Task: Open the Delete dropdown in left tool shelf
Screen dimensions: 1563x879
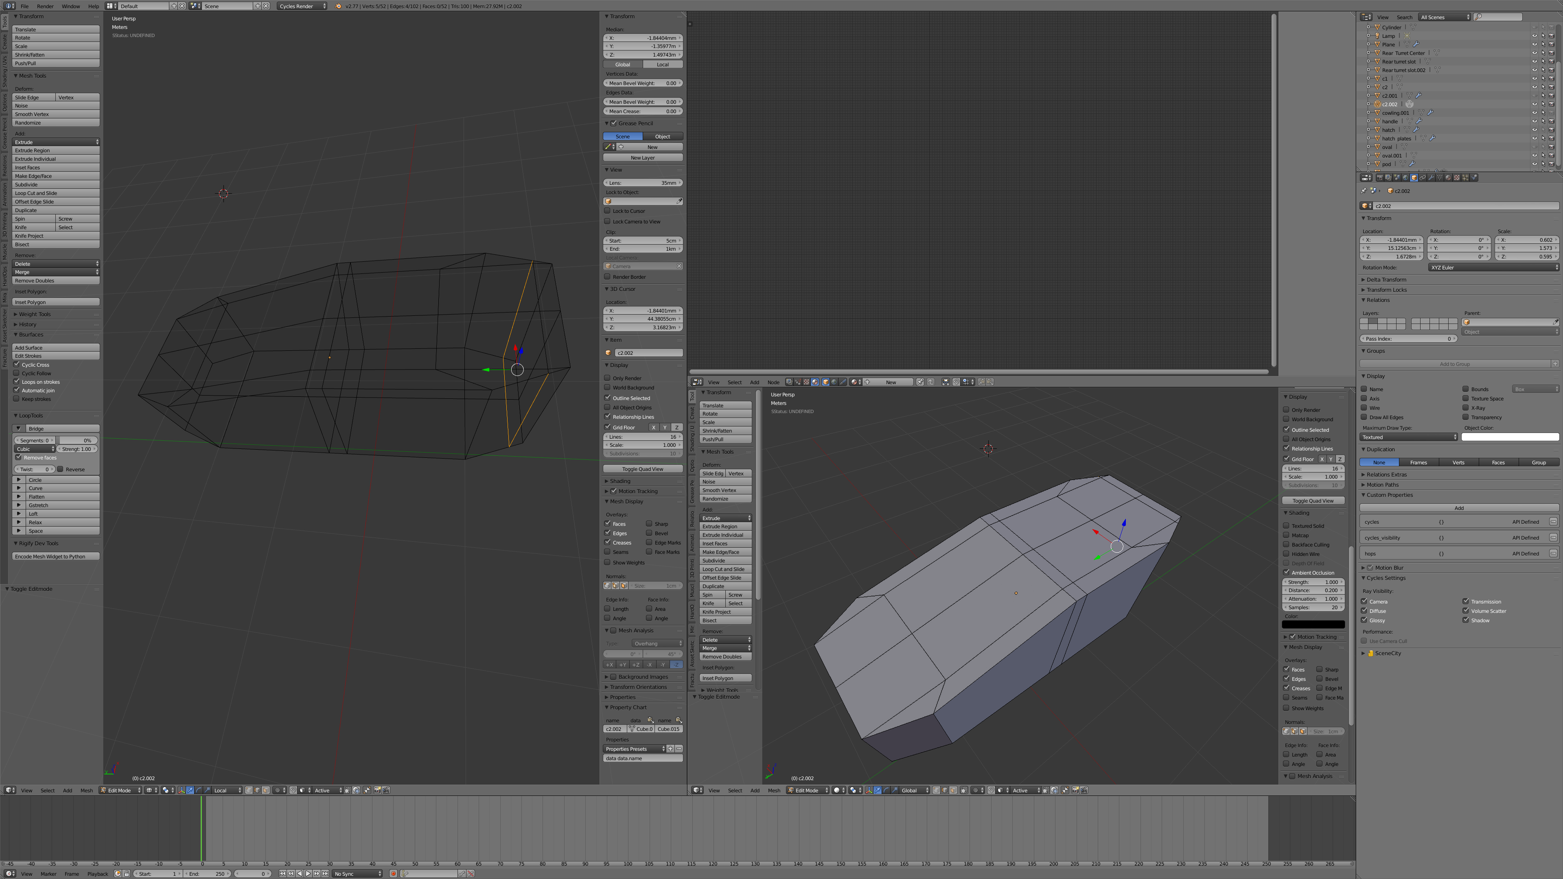Action: (56, 263)
